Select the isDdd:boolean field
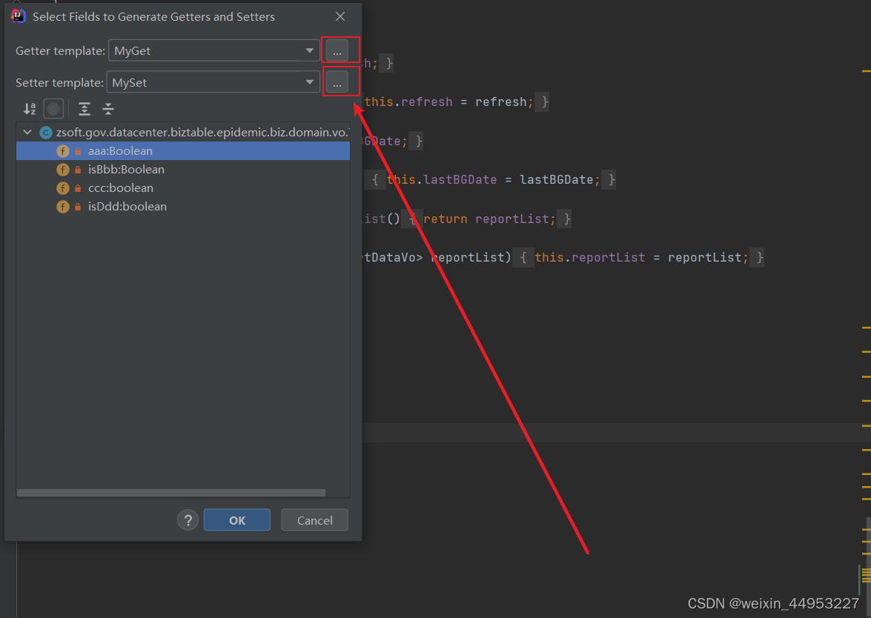 click(183, 207)
